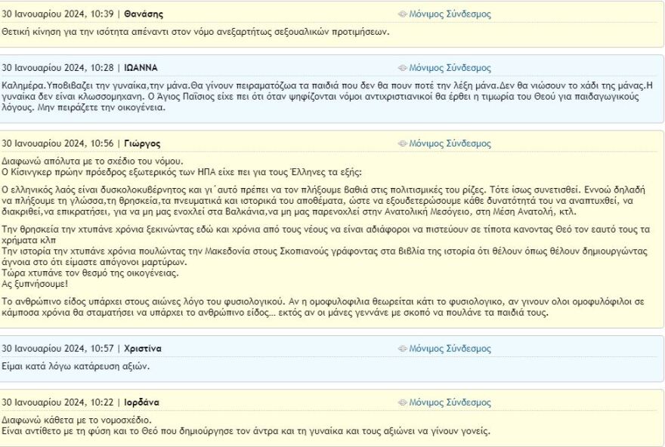Click the comment text starting with Θετική κίνηση
Image resolution: width=665 pixels, height=447 pixels.
[x=195, y=32]
